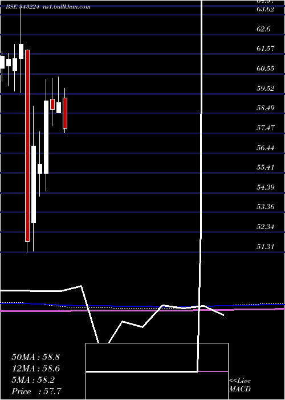The image size is (285, 400).
Task: Click the ns1.bullkhan.com watermark text
Action: (x=67, y=7)
